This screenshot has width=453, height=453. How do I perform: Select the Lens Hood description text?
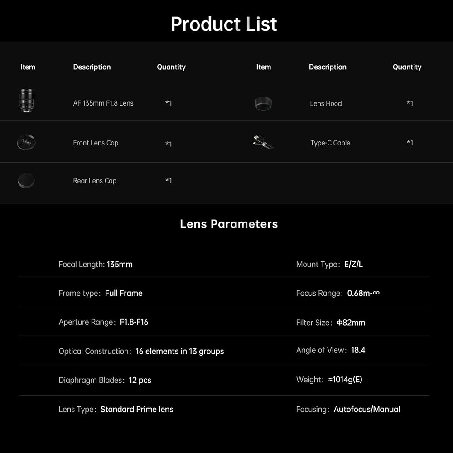(326, 103)
